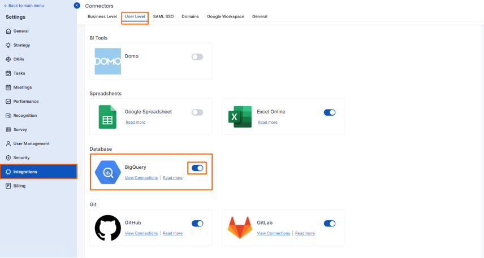The image size is (484, 258).
Task: Click the Excel Online logo
Action: point(240,117)
